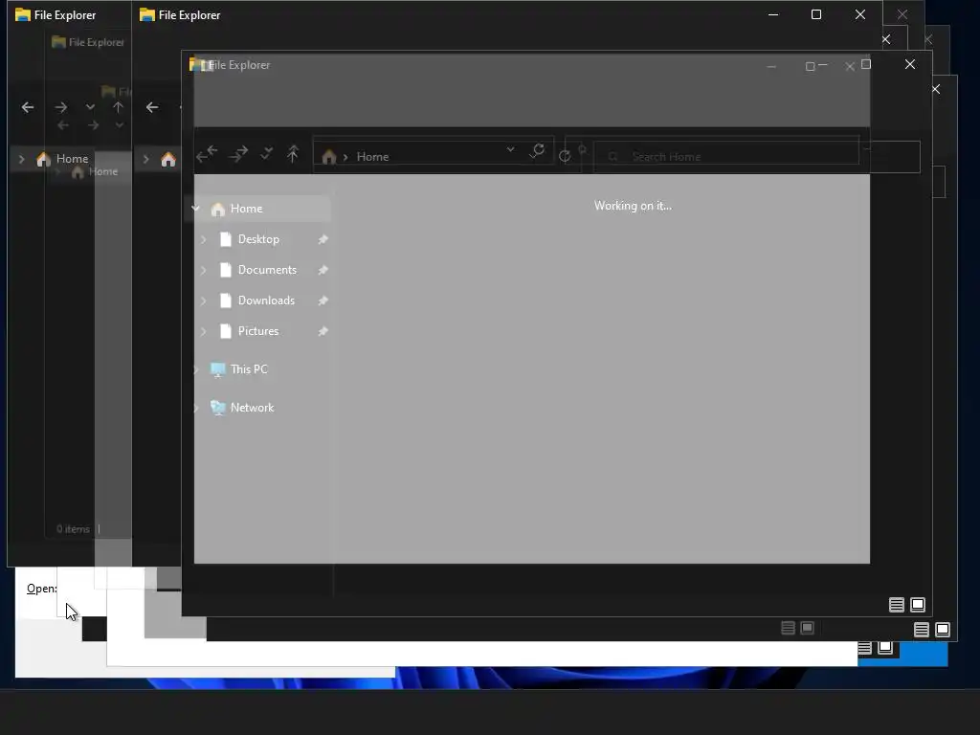Click the pin icon beside Downloads

pyautogui.click(x=323, y=301)
